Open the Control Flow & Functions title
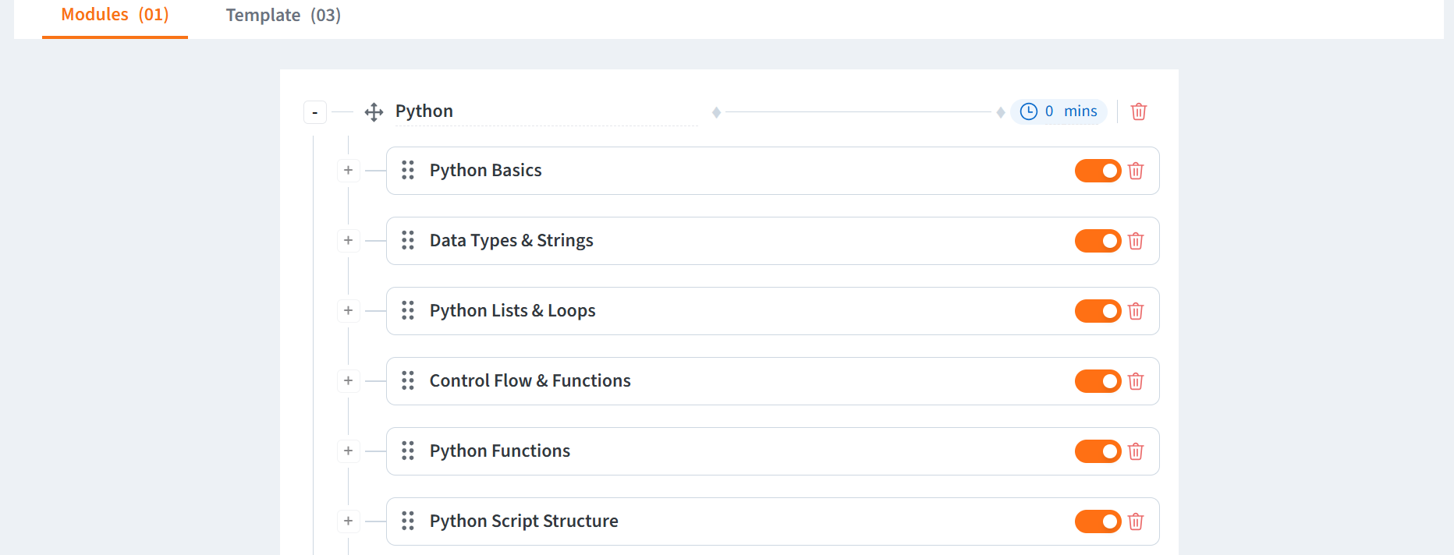1454x555 pixels. [530, 380]
